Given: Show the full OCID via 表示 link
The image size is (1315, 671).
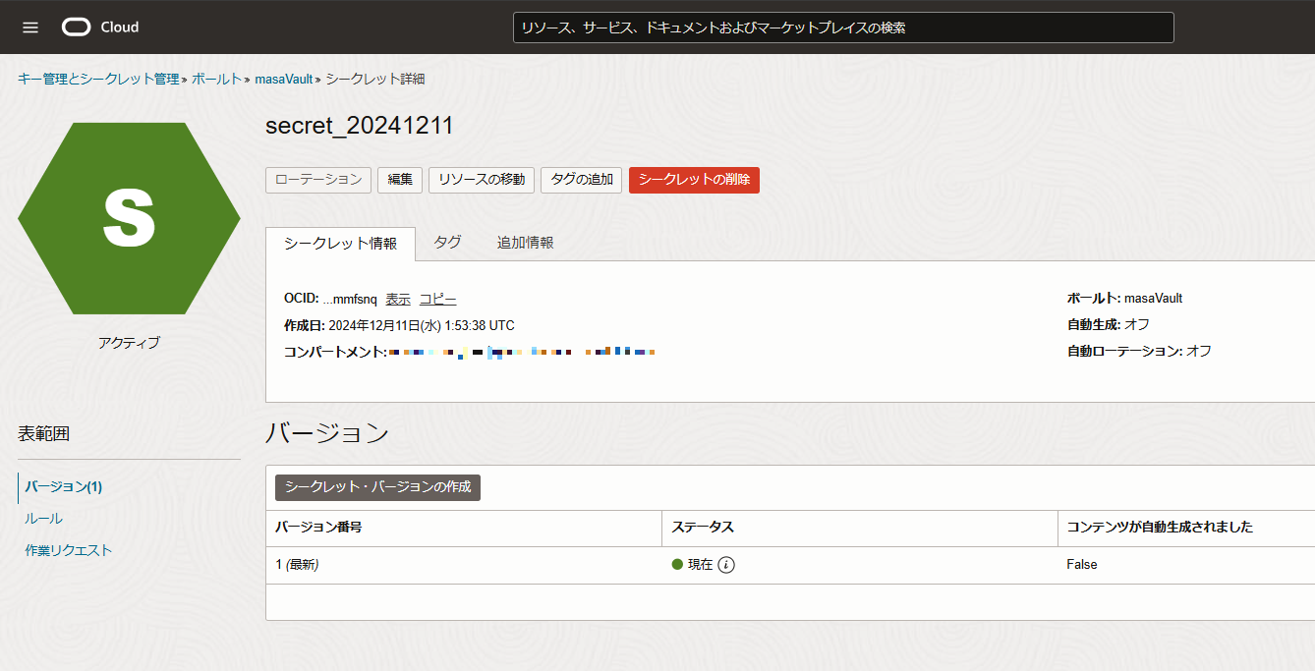Looking at the screenshot, I should (398, 300).
